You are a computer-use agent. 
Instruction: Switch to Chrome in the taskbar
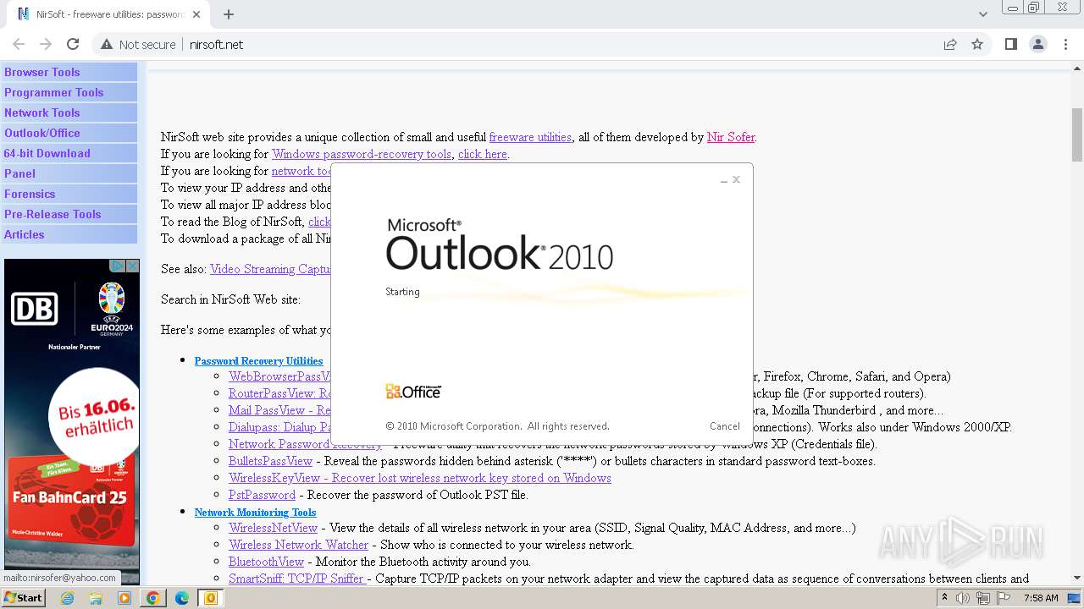pyautogui.click(x=153, y=598)
